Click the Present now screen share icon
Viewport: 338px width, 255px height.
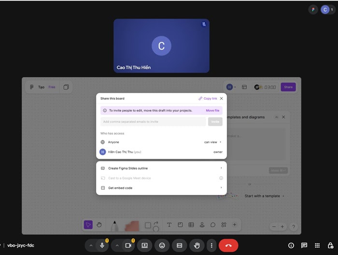[144, 245]
